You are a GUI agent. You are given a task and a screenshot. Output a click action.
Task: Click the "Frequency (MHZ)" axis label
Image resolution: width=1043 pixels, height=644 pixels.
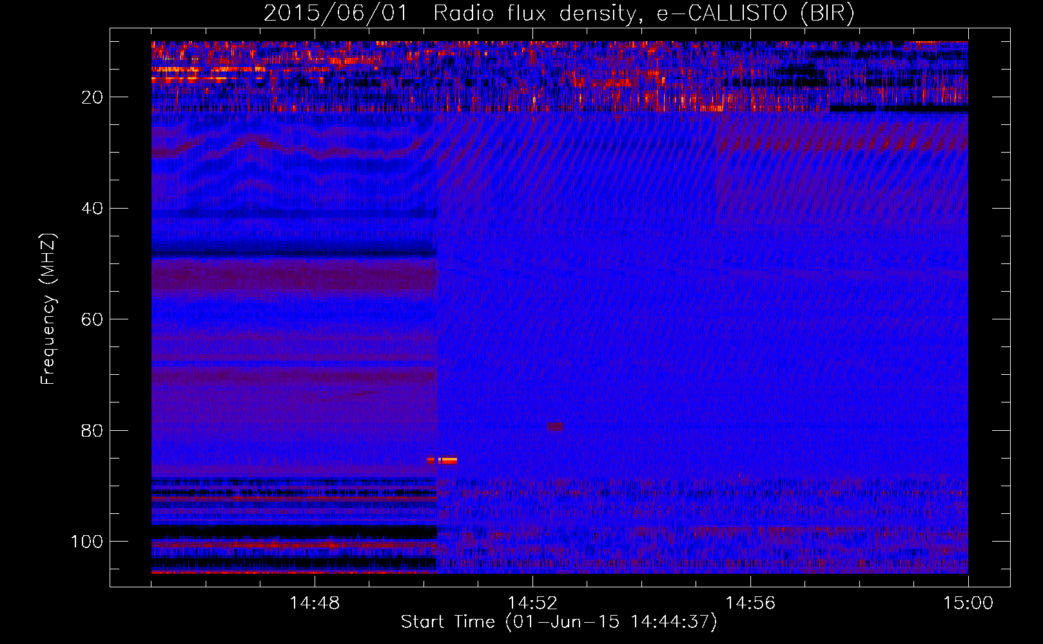(x=48, y=309)
